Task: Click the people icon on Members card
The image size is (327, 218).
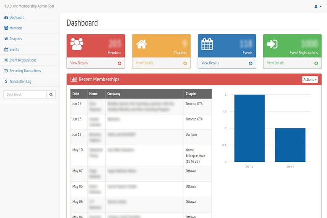Action: point(77,44)
